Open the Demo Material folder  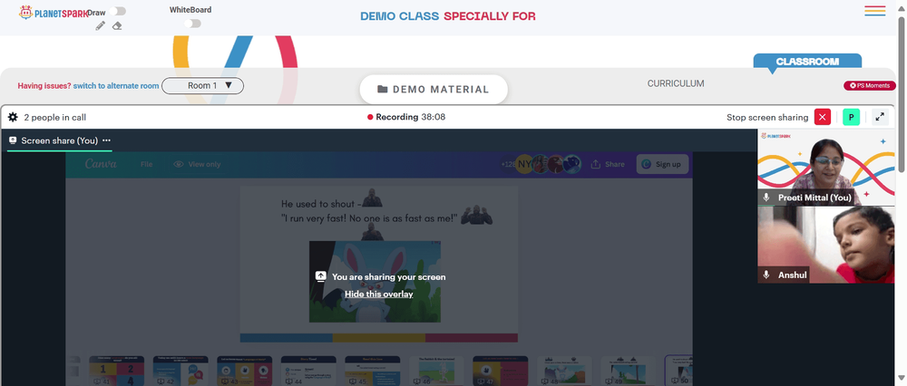[x=434, y=90]
